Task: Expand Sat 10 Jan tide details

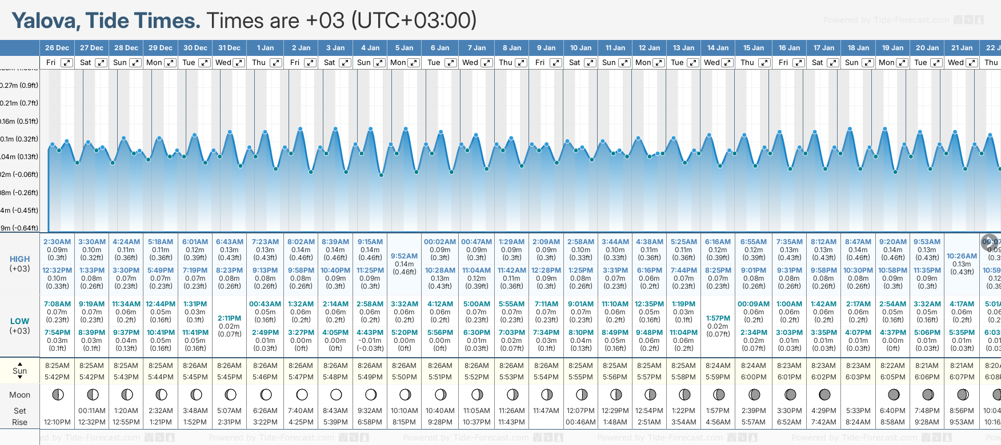Action: [x=590, y=63]
